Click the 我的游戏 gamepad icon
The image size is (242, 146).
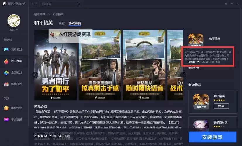click(6, 49)
